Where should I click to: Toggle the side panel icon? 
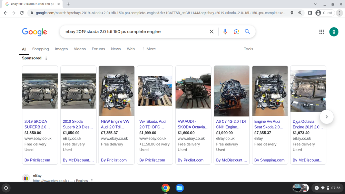(x=310, y=13)
